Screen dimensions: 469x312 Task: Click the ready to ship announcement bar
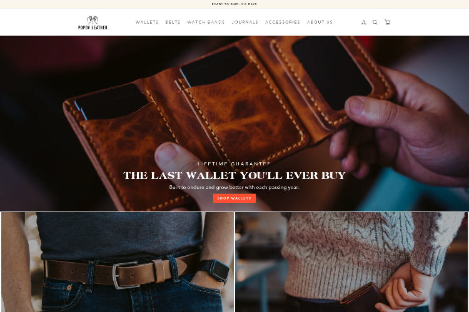[234, 4]
